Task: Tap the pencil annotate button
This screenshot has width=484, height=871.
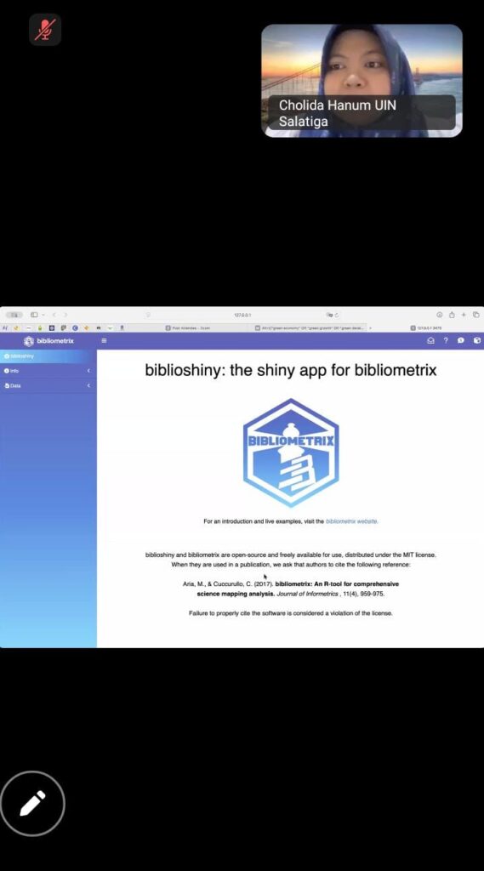Action: click(32, 803)
